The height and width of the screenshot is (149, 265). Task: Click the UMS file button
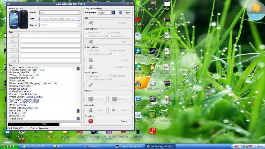pos(14,61)
